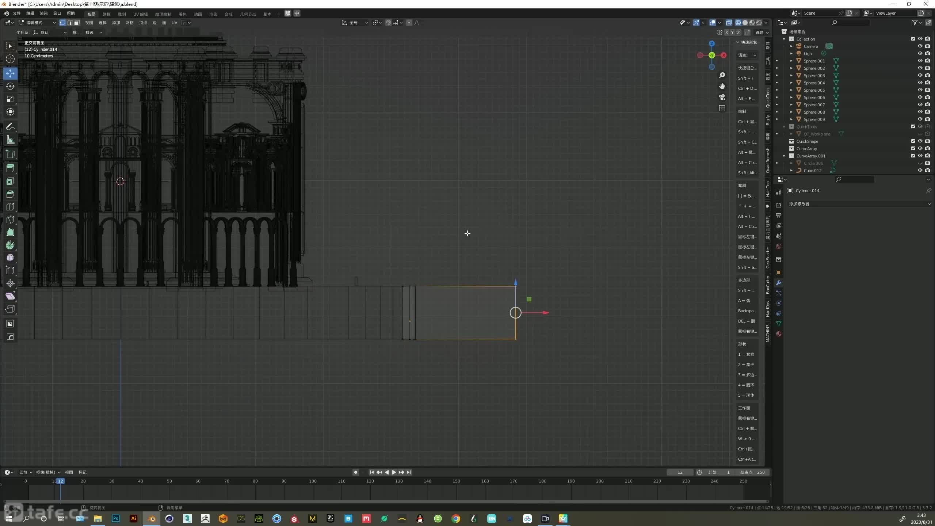935x526 pixels.
Task: Select the Poly Build tool
Action: (x=10, y=232)
